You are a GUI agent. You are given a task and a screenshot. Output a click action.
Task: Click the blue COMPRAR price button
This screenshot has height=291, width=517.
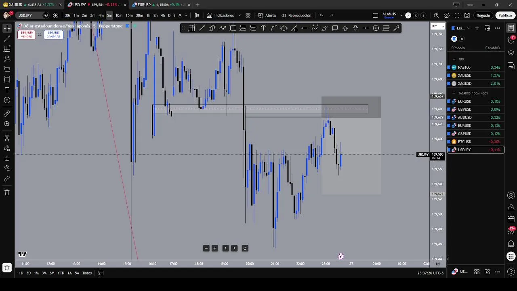(53, 35)
